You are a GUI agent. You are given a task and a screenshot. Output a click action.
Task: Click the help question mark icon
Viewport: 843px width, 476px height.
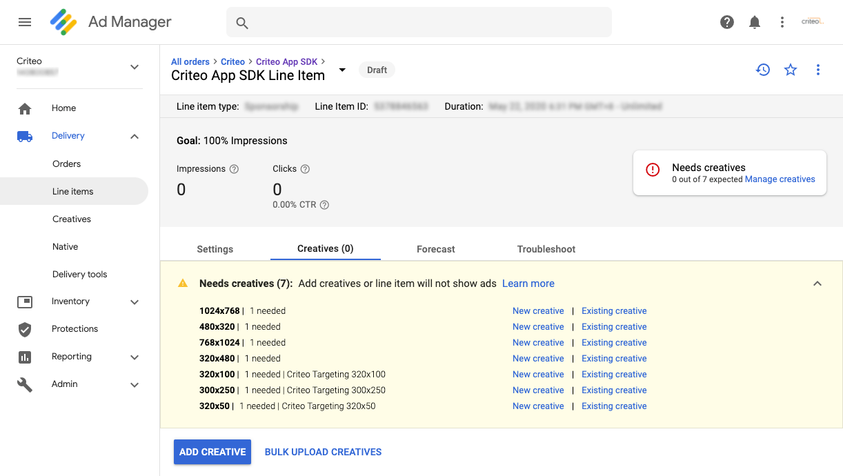[x=726, y=22]
